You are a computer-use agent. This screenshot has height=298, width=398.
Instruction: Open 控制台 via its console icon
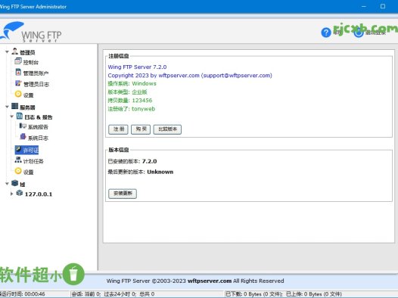coord(18,61)
